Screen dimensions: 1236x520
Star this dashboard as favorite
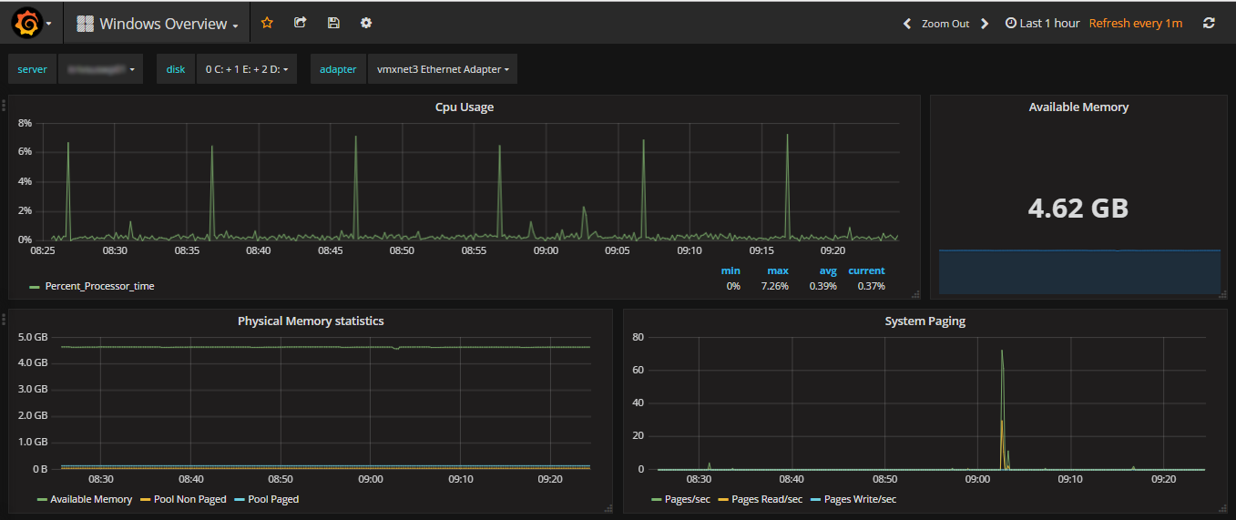[267, 23]
